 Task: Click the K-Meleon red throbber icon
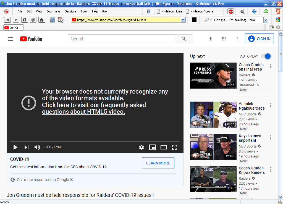pos(6,11)
